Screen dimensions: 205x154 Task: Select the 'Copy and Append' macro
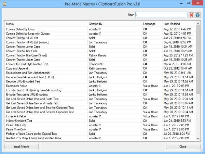(100, 68)
